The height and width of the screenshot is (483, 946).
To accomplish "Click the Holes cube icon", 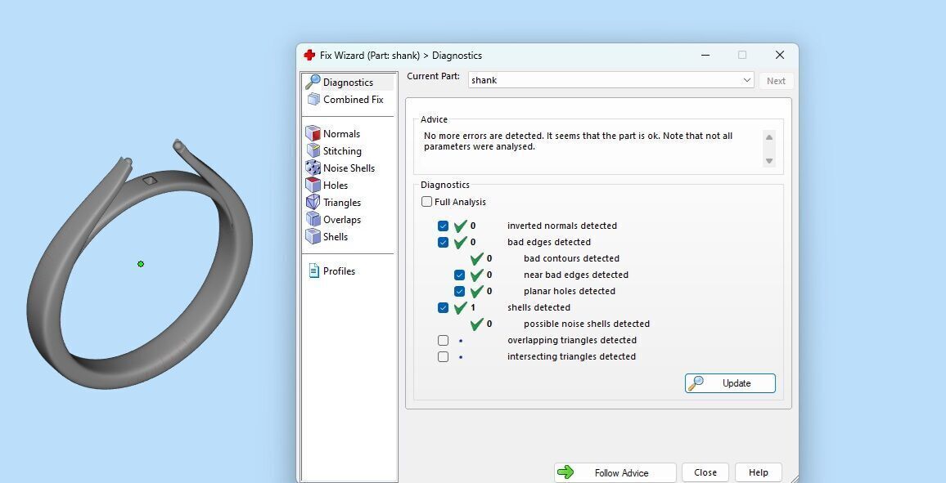I will pos(313,185).
